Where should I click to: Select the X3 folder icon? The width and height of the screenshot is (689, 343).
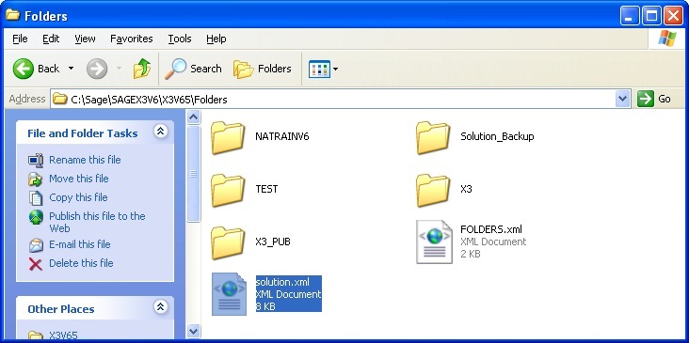click(433, 191)
